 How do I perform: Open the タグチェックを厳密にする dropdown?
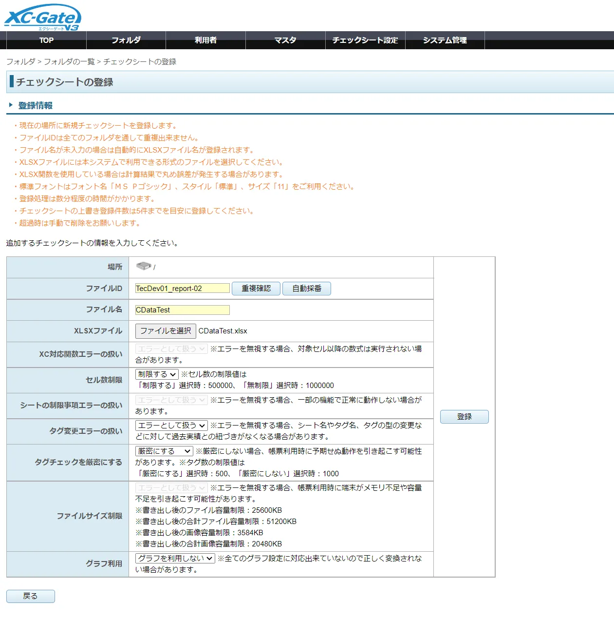164,451
